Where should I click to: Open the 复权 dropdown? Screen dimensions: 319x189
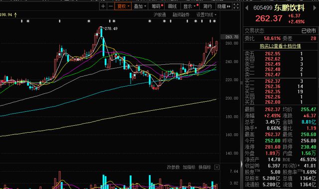[123, 6]
